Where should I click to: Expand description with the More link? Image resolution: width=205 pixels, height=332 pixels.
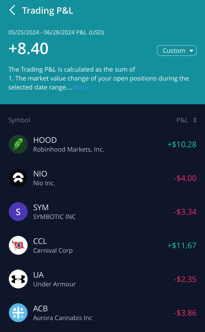pos(80,87)
